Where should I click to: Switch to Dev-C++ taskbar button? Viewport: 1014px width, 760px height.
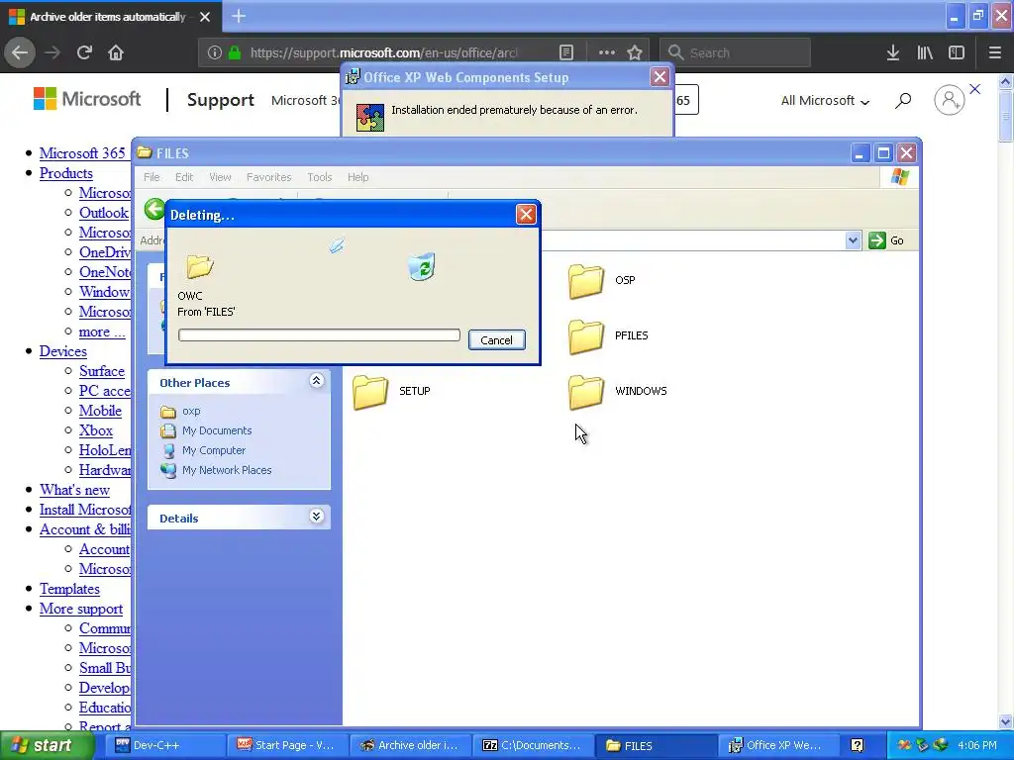(x=164, y=746)
